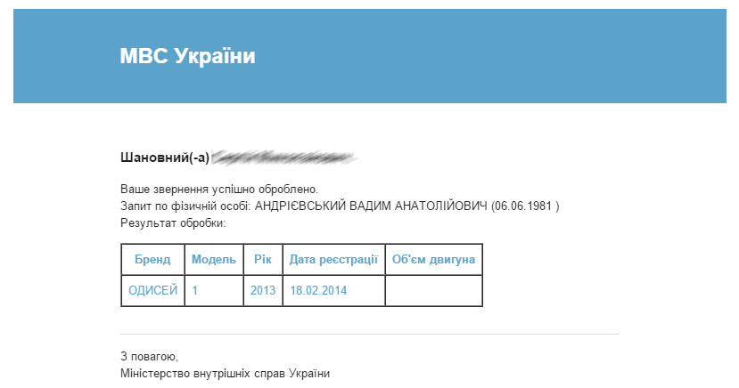
Task: Click the МВС України header title
Action: pyautogui.click(x=187, y=56)
